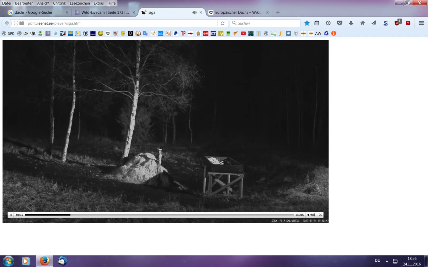Open the YouTube bookmark icon
Screen dimensions: 428x267
(243, 33)
